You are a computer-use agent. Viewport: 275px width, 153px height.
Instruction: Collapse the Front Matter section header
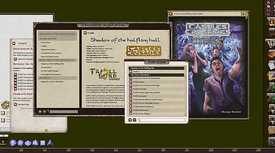click(x=58, y=39)
